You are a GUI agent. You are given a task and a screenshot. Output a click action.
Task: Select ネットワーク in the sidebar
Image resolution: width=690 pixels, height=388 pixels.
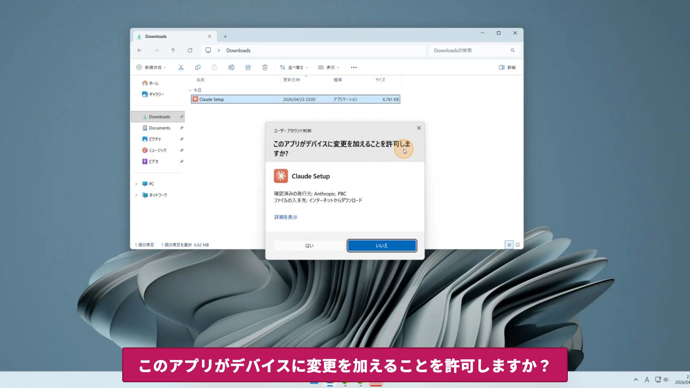[x=155, y=195]
